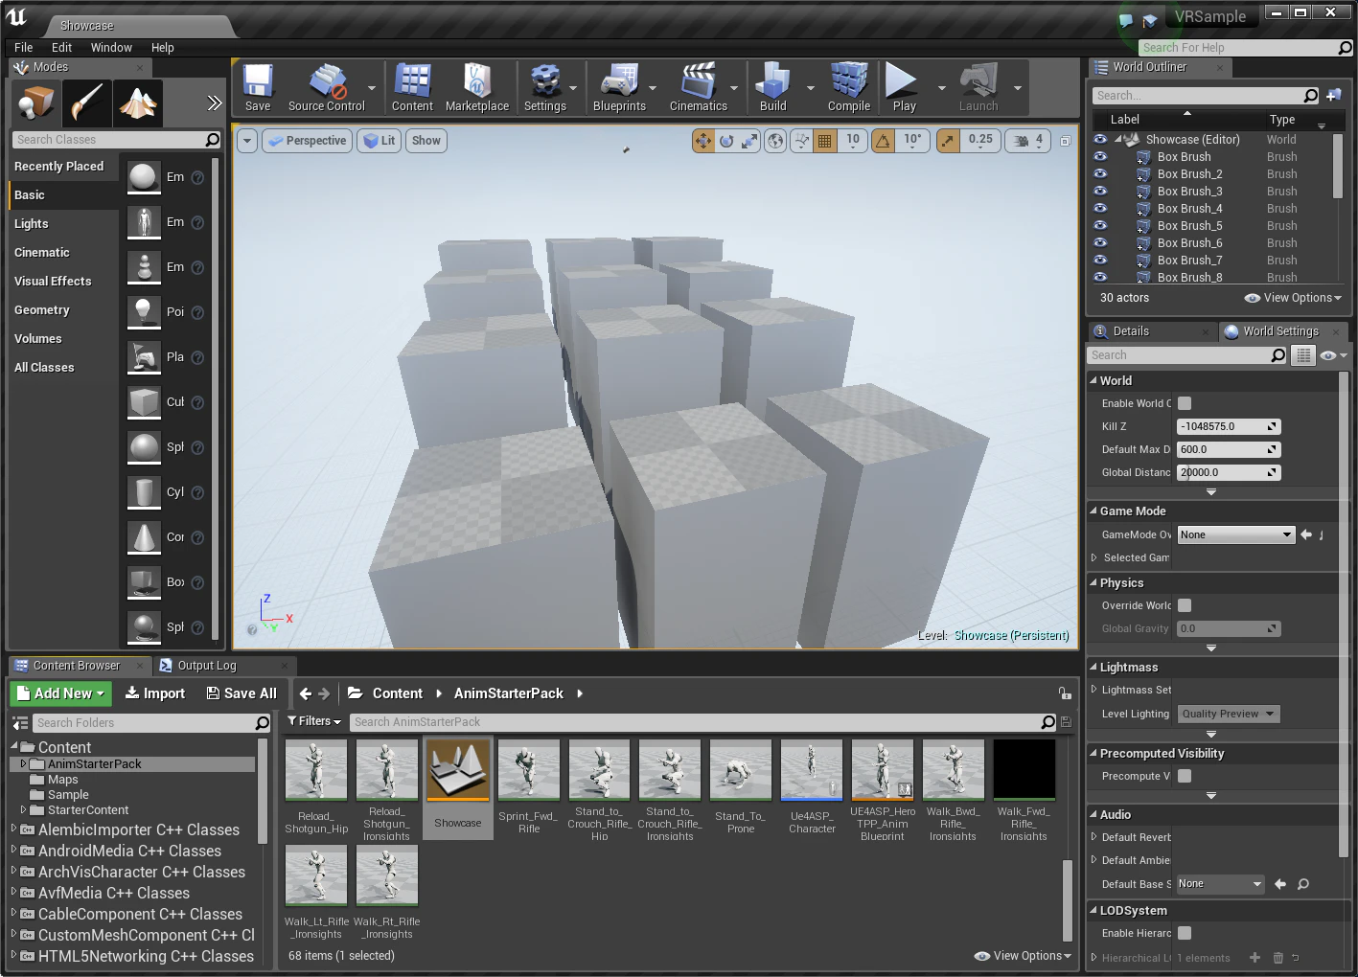Collapse the Game Mode section
Image resolution: width=1358 pixels, height=977 pixels.
(x=1093, y=511)
